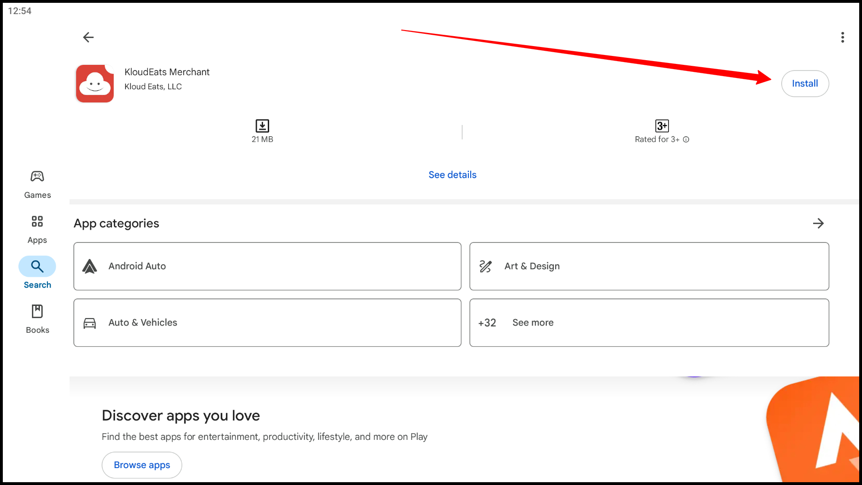Switch to the Games tab
Image resolution: width=862 pixels, height=485 pixels.
coord(37,185)
